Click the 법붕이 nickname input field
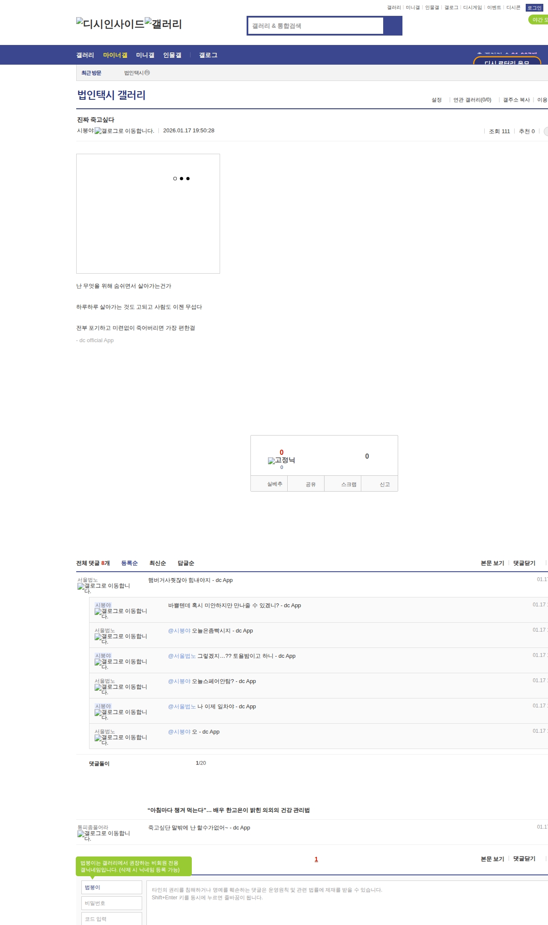The width and height of the screenshot is (548, 925). [x=112, y=887]
